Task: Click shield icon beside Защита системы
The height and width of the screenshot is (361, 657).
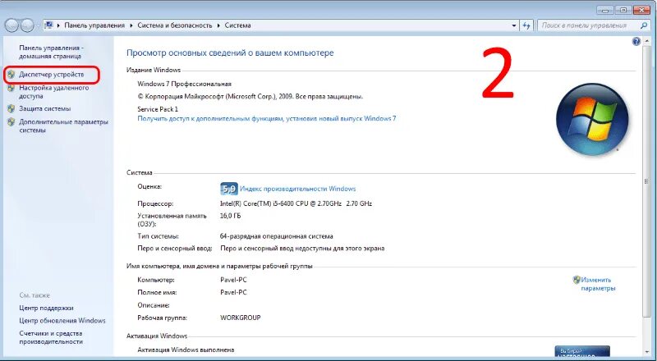Action: [x=11, y=108]
